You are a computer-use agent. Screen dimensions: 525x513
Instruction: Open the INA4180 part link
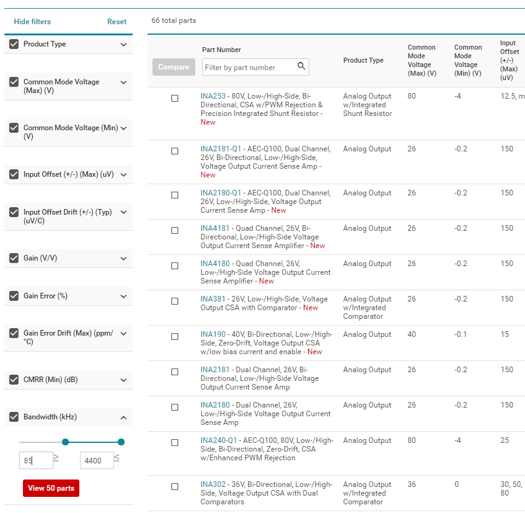215,264
